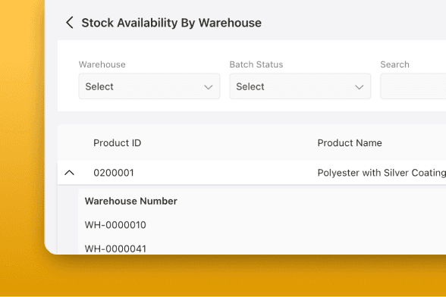Click Polyester with Silver Coating product name
The height and width of the screenshot is (297, 446).
[x=382, y=173]
